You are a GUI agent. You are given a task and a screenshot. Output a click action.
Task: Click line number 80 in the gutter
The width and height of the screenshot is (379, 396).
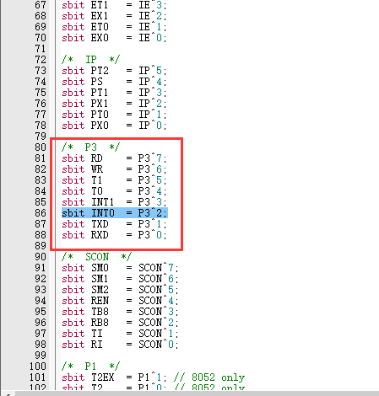[41, 147]
